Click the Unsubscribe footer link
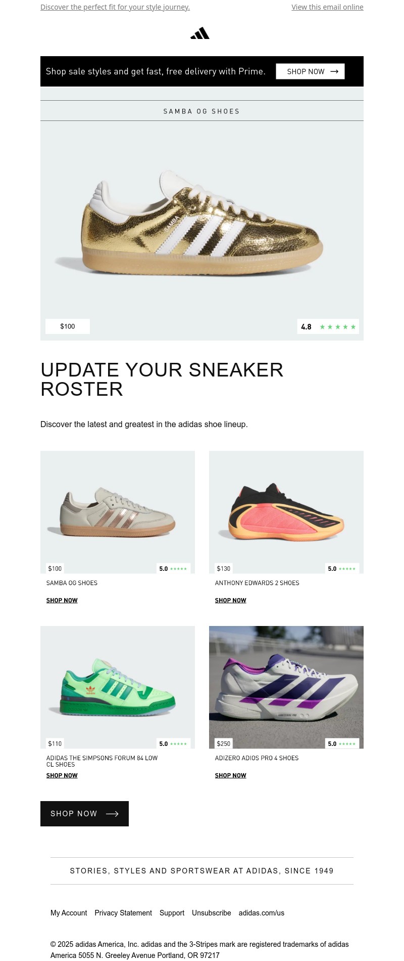This screenshot has width=404, height=961. [x=212, y=913]
